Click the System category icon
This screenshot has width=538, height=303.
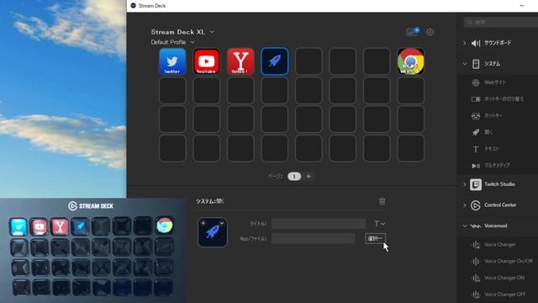click(x=476, y=64)
